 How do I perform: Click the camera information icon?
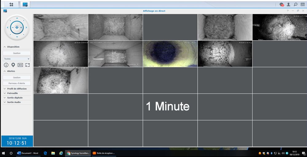6,65
